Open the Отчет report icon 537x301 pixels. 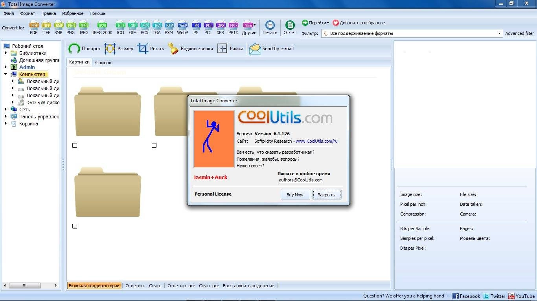[x=290, y=27]
